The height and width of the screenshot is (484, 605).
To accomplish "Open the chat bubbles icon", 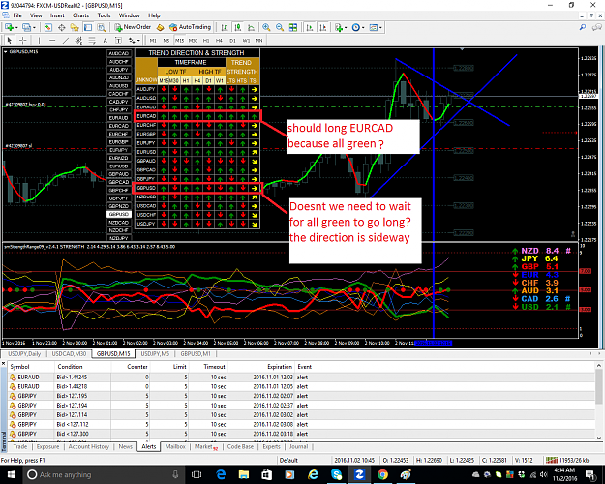I will click(x=597, y=27).
